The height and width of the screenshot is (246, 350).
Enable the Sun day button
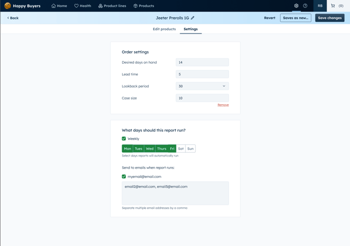click(190, 149)
